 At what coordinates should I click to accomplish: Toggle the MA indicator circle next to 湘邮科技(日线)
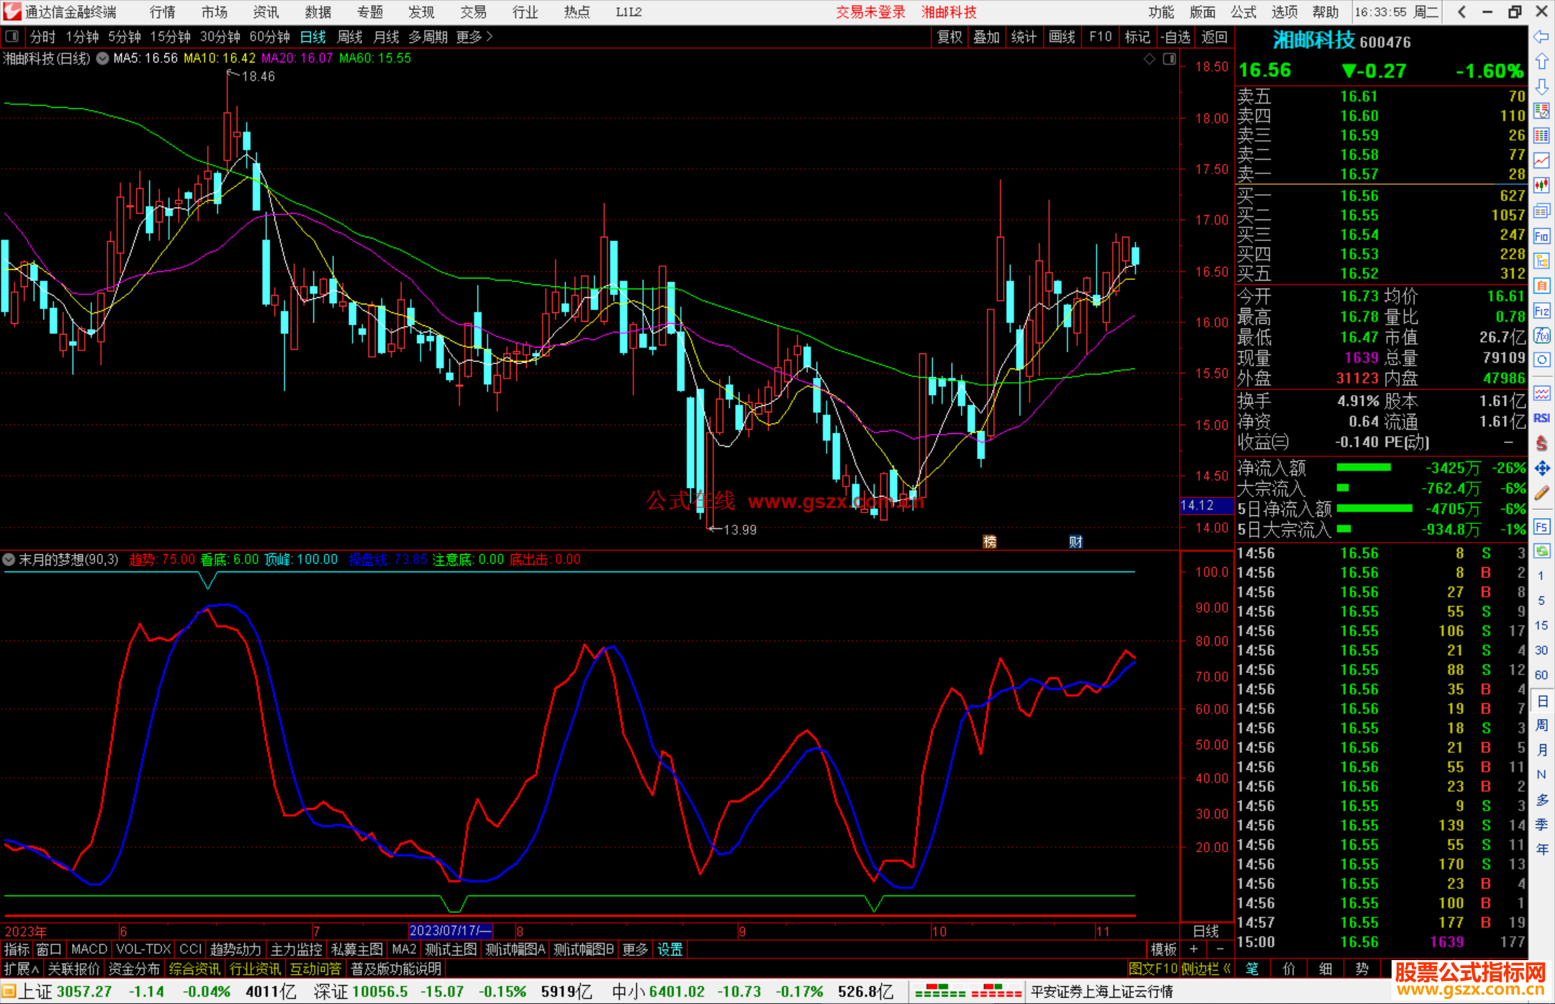(103, 58)
